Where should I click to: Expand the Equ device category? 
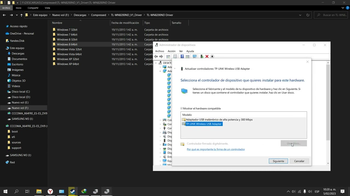point(160,161)
